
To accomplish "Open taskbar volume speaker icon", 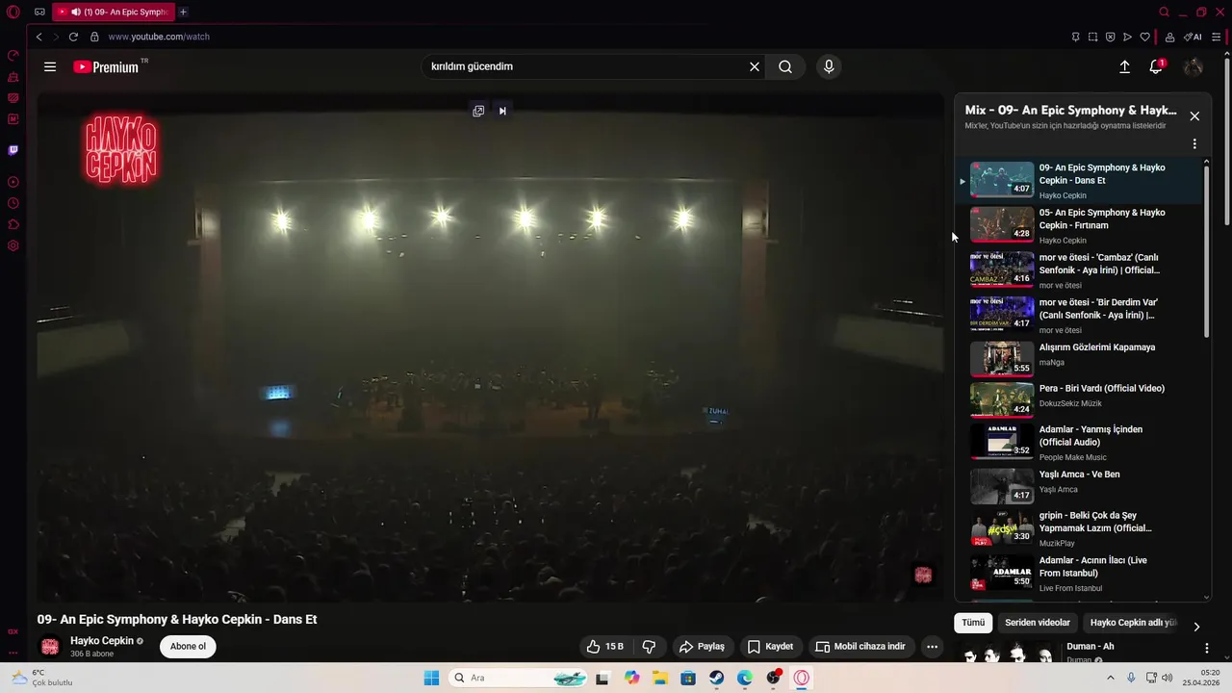I will point(1168,678).
